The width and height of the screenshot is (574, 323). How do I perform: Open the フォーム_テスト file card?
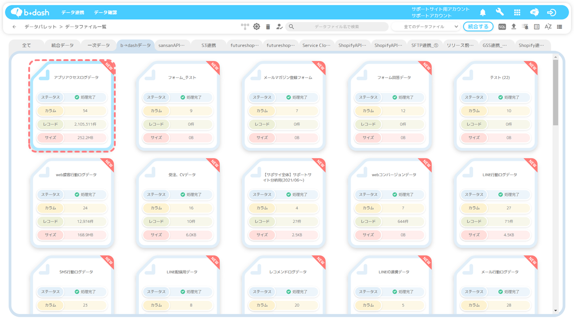coord(178,105)
